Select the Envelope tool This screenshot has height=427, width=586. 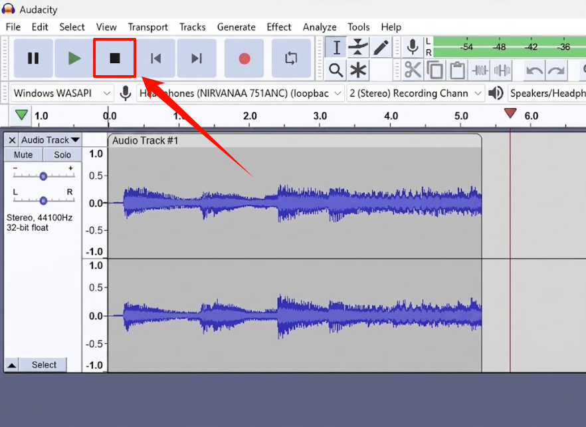pos(358,47)
